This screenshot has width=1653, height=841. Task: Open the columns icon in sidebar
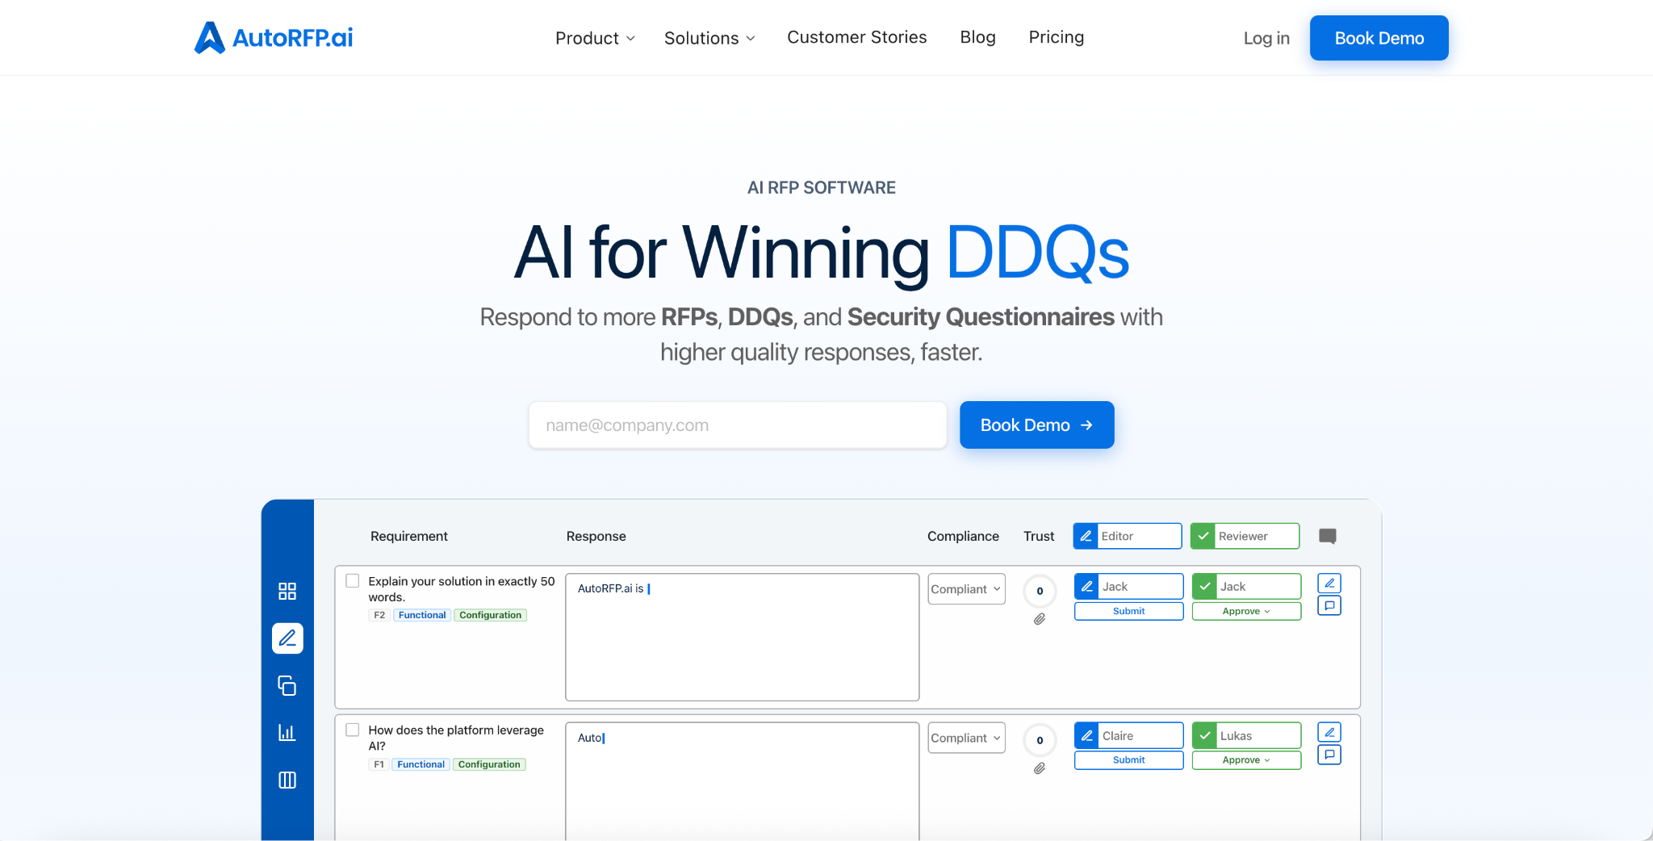coord(287,780)
